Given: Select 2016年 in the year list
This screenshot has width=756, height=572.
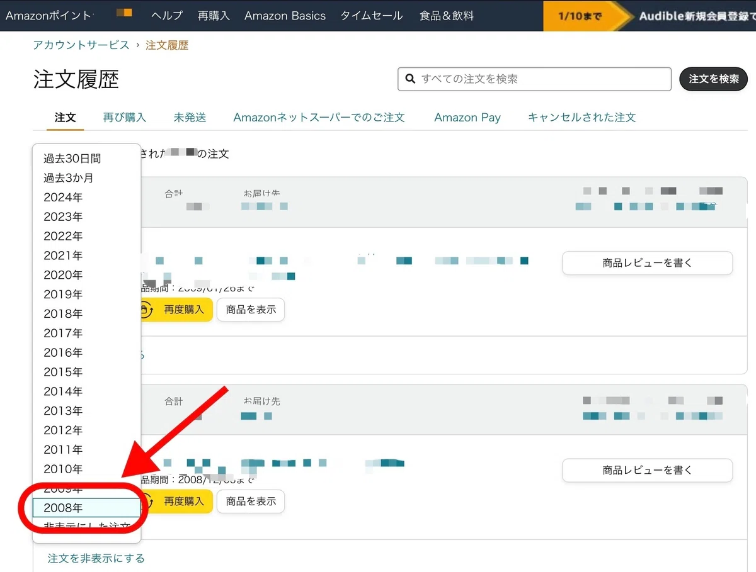Looking at the screenshot, I should pyautogui.click(x=86, y=353).
